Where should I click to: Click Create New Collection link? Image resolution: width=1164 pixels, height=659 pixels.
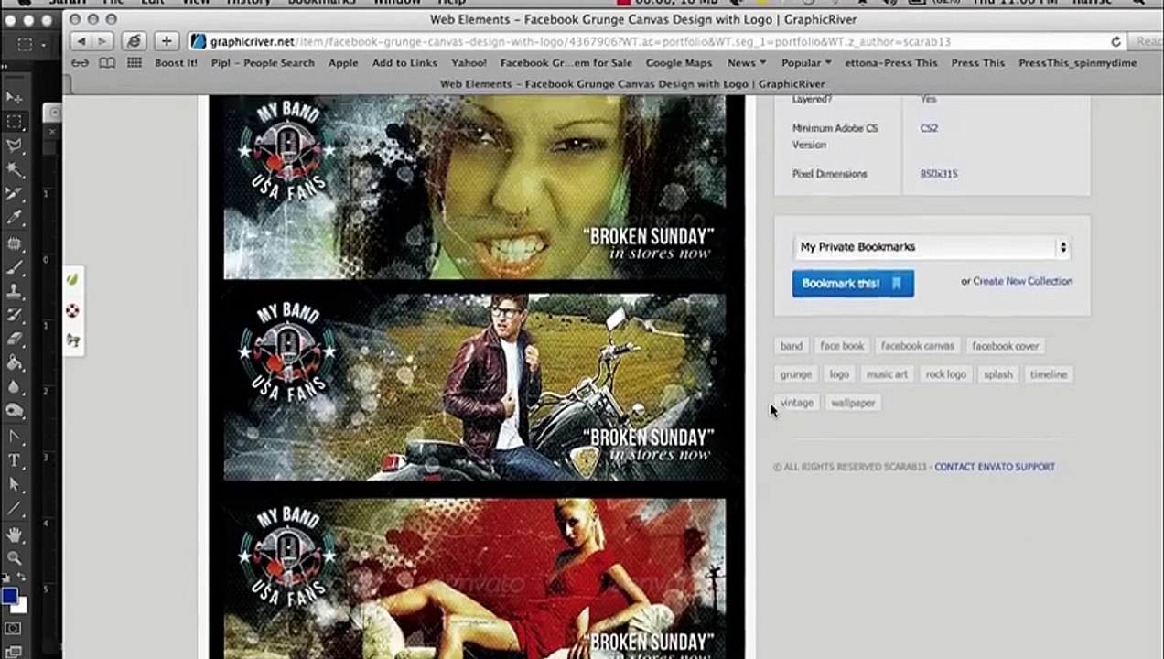click(x=1022, y=282)
